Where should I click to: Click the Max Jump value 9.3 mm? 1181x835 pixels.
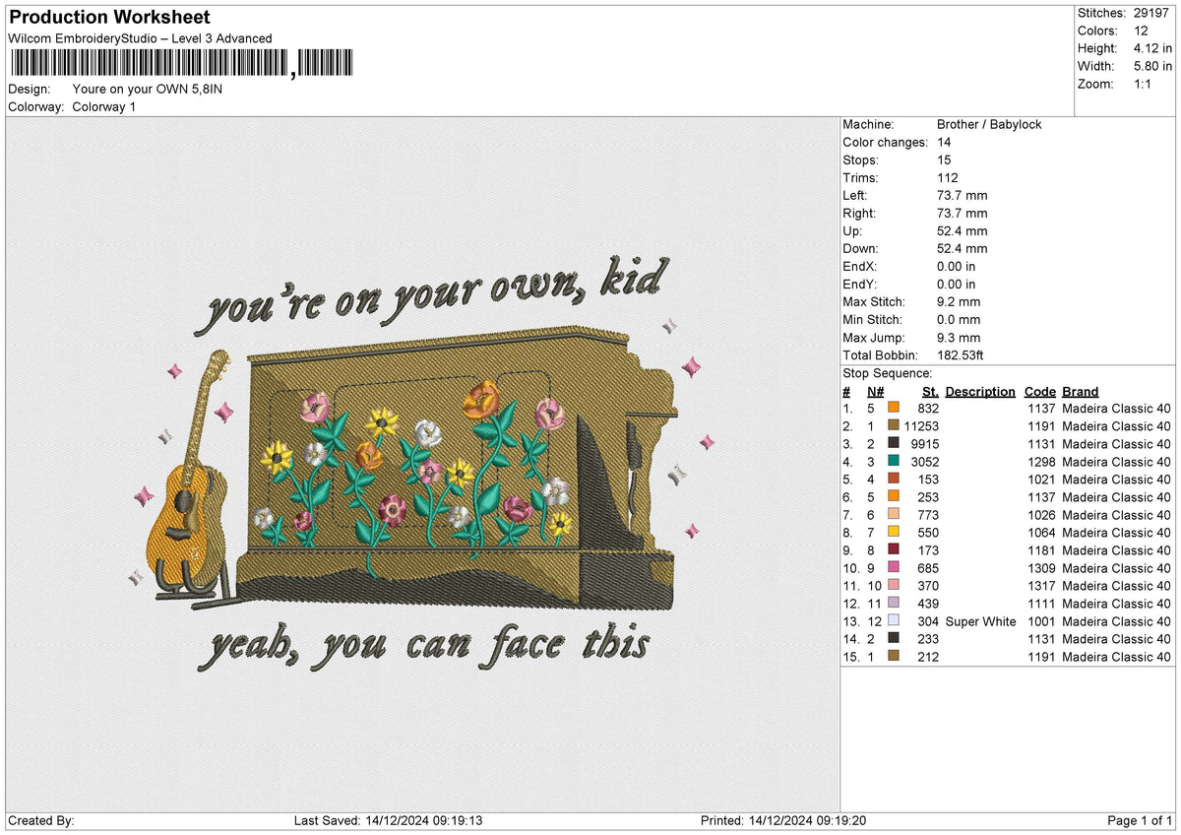959,337
